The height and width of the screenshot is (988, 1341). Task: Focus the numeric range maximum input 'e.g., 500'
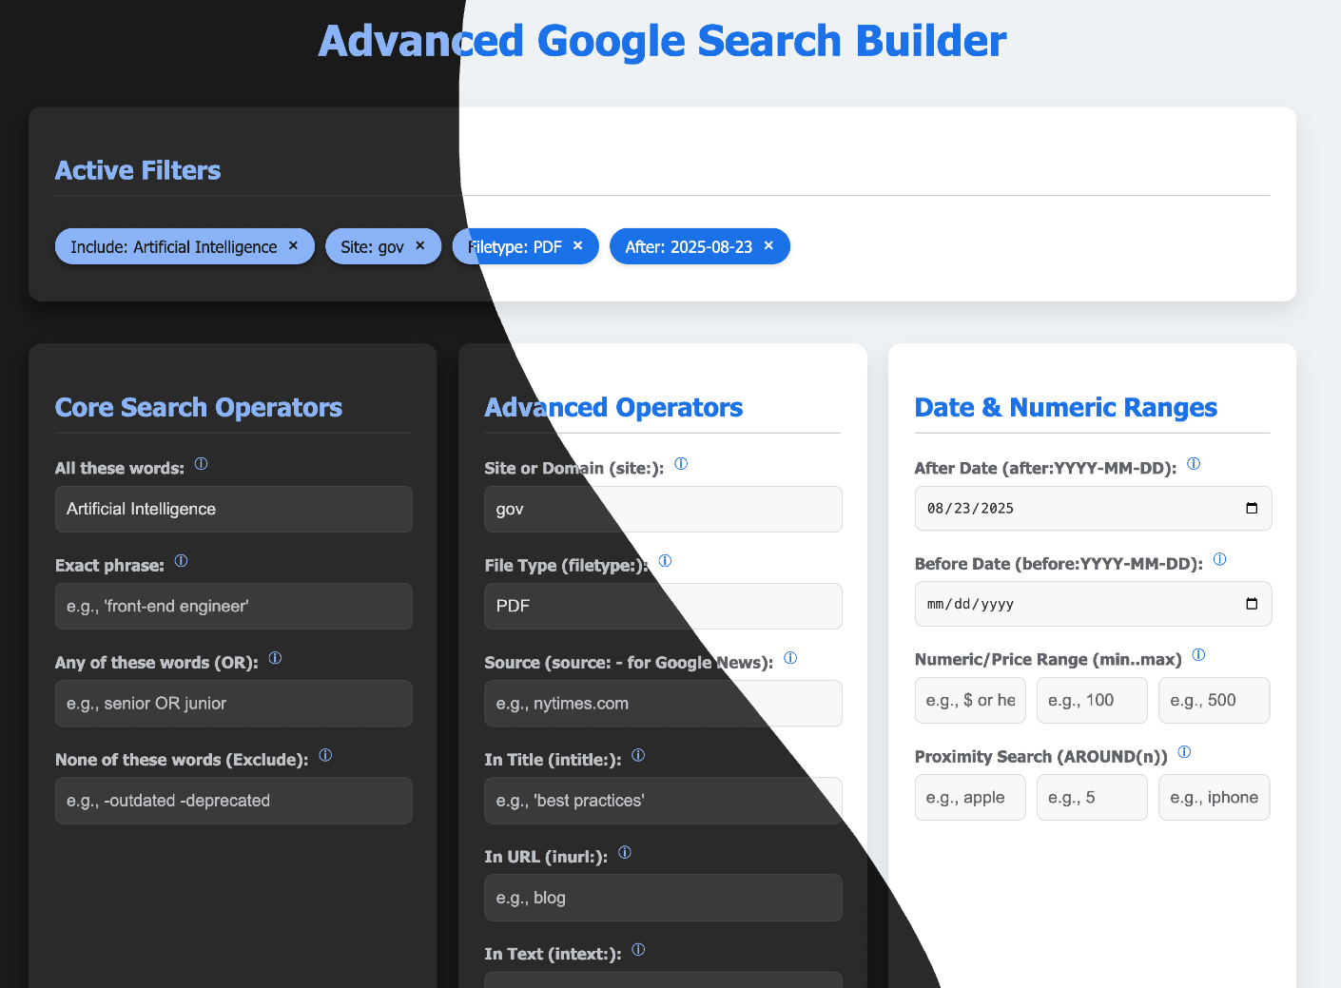point(1215,700)
